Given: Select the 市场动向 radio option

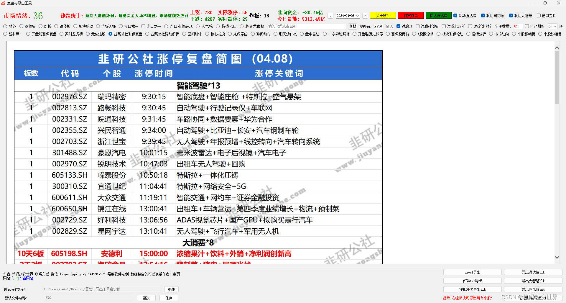Looking at the screenshot, I should click(x=491, y=34).
